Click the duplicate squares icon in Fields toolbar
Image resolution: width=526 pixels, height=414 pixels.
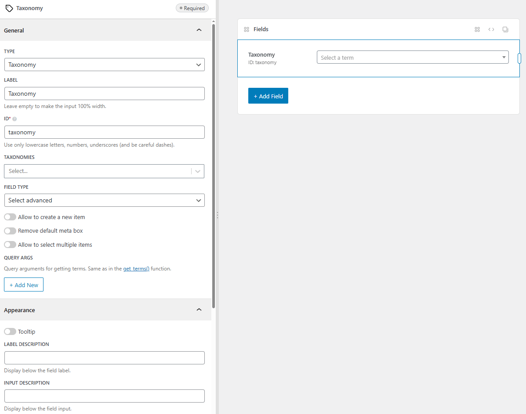pyautogui.click(x=505, y=29)
